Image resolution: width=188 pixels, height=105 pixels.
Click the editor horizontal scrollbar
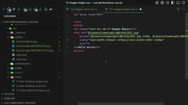click(x=121, y=104)
